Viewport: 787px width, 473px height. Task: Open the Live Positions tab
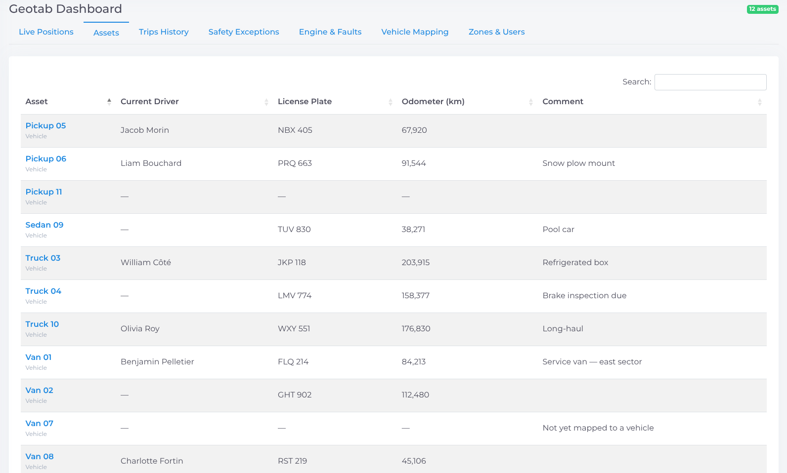click(46, 32)
